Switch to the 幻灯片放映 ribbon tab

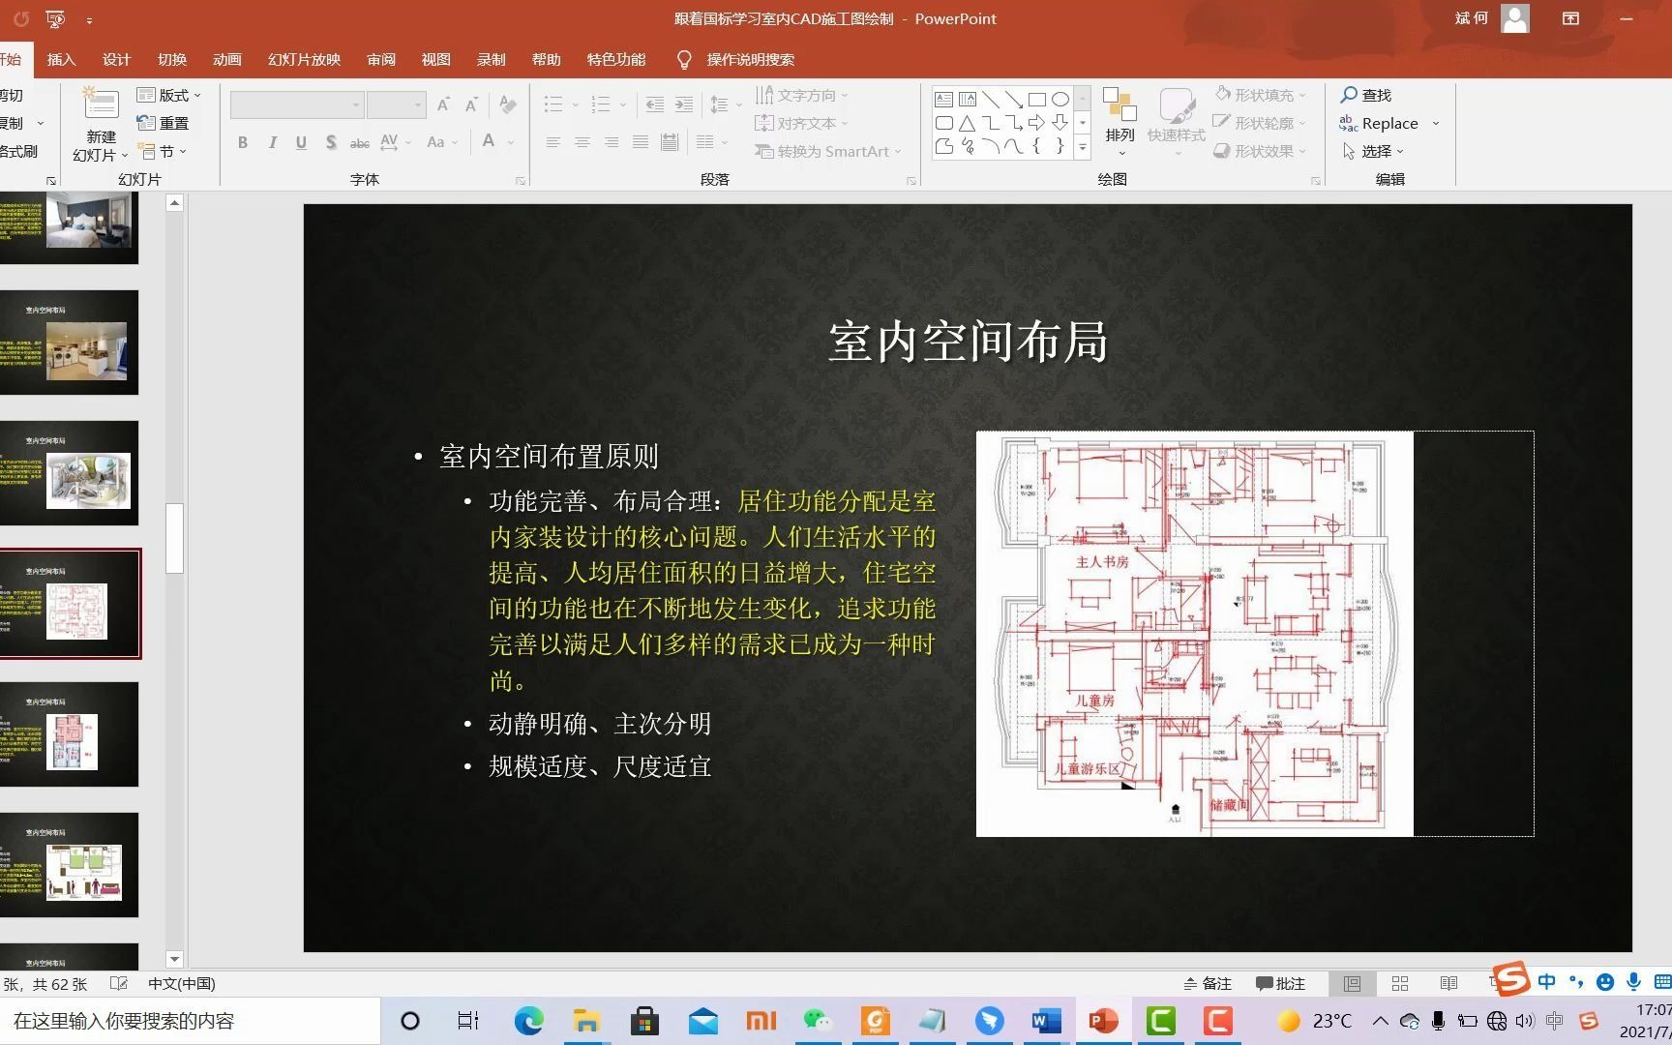click(x=303, y=59)
